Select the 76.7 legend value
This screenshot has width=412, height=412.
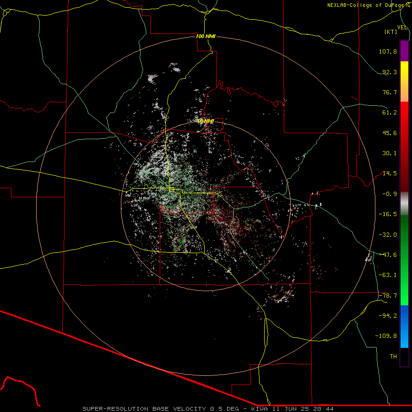pyautogui.click(x=390, y=92)
